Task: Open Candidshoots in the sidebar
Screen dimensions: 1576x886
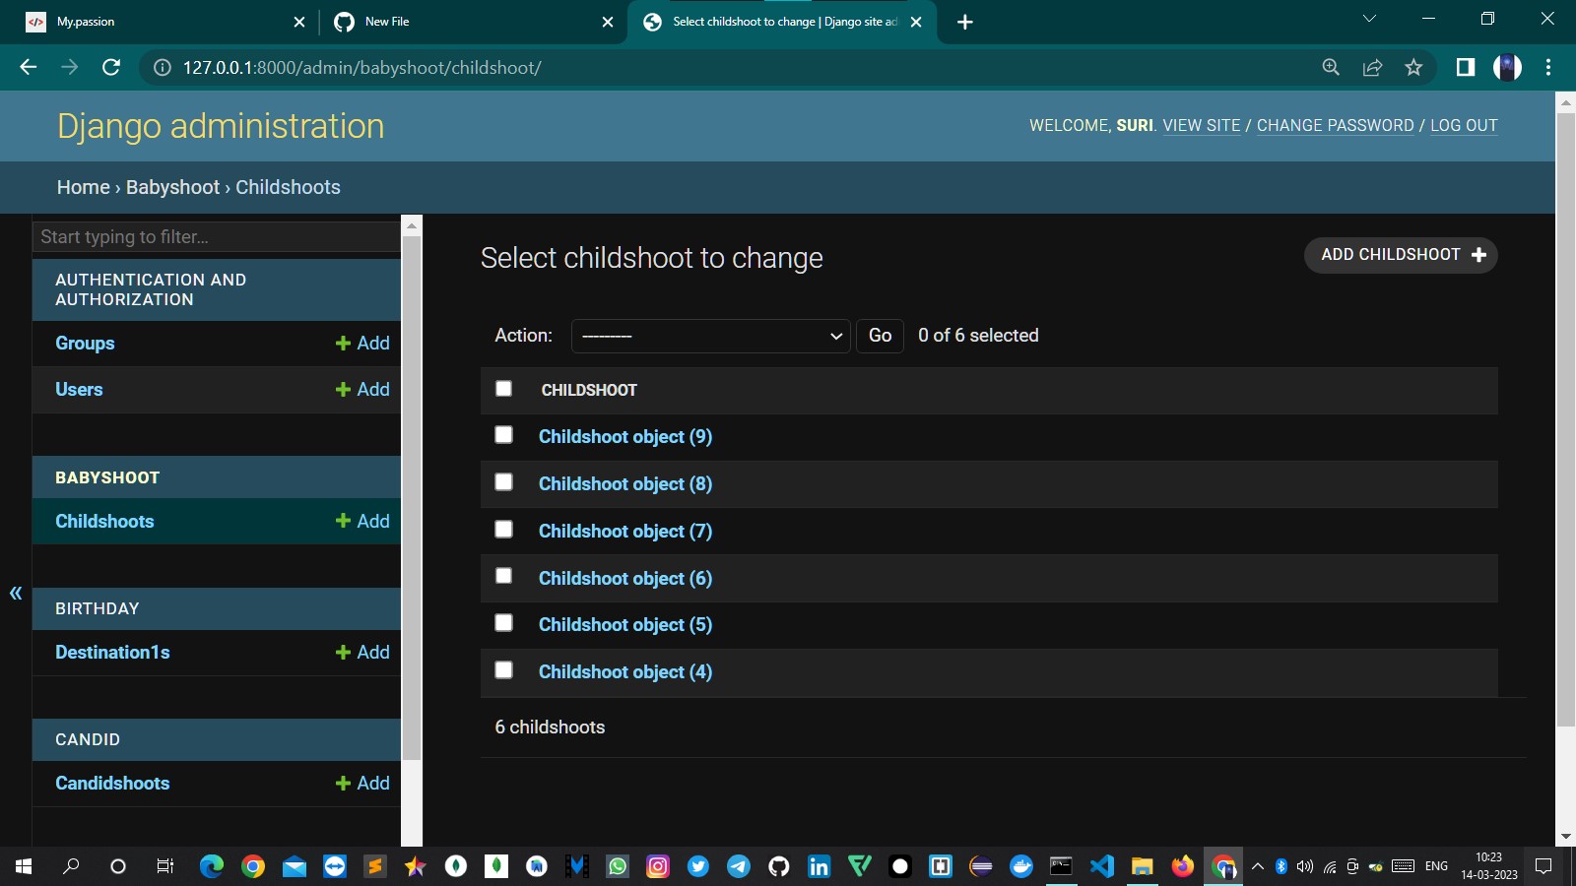Action: tap(112, 784)
